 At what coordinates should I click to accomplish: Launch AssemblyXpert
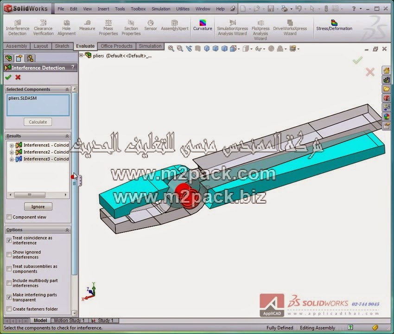pyautogui.click(x=175, y=26)
